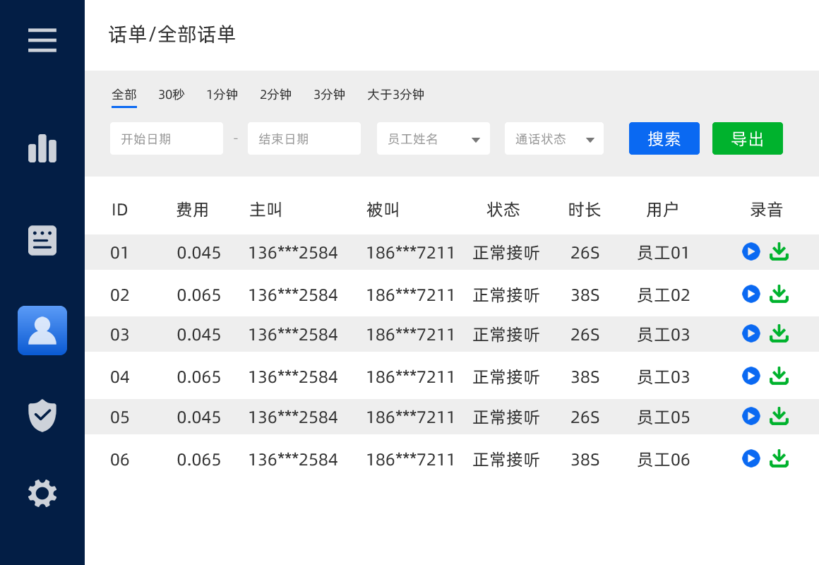Click the blue 搜索 button
Screen dimensions: 819x565
[664, 138]
